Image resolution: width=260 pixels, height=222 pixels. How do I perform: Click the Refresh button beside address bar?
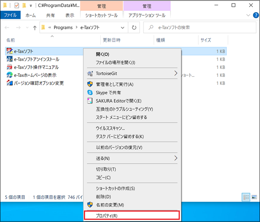tap(134, 27)
